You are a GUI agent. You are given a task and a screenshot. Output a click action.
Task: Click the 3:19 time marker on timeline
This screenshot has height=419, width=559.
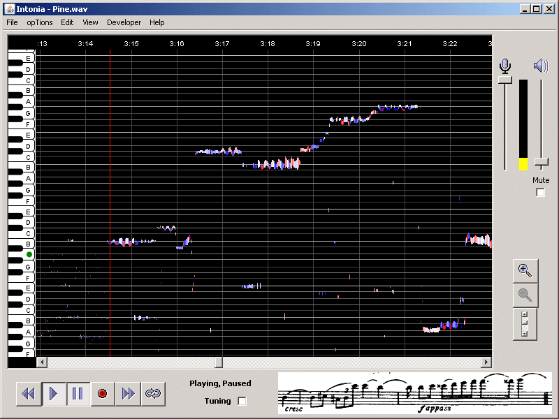tap(313, 43)
